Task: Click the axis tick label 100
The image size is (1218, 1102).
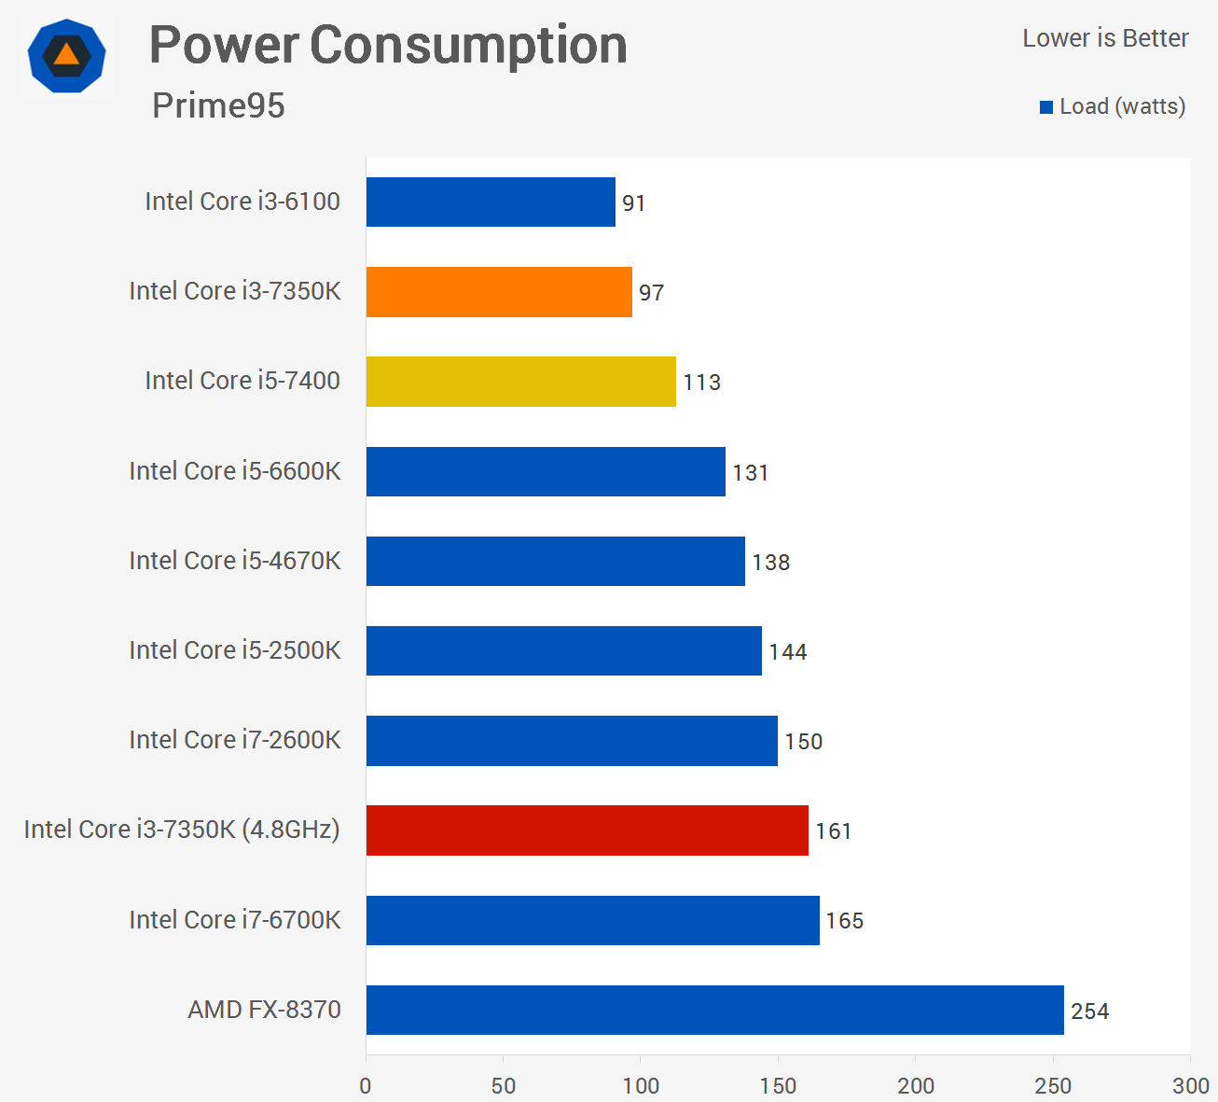Action: pos(642,1086)
